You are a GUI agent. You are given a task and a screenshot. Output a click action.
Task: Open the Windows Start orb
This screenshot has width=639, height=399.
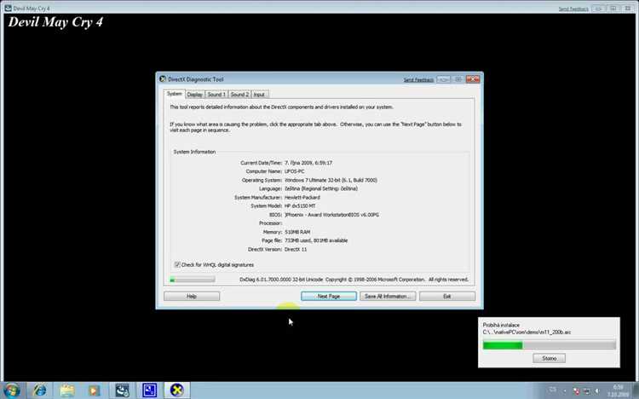12,390
